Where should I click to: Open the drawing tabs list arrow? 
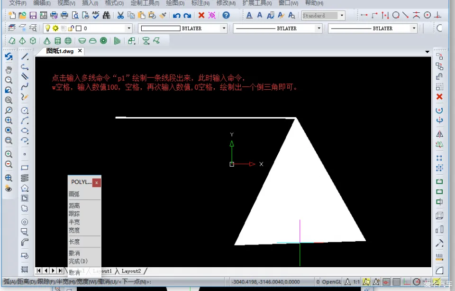pyautogui.click(x=427, y=52)
